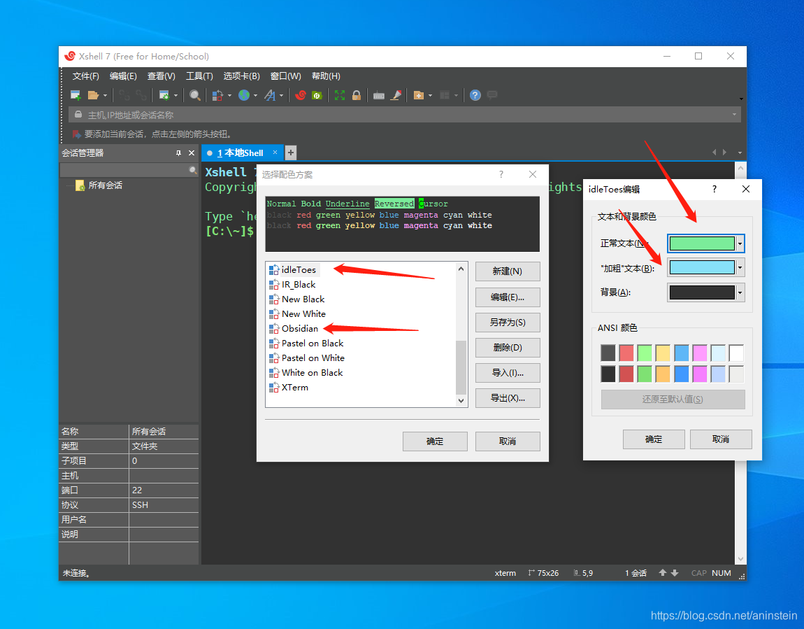The height and width of the screenshot is (629, 804).
Task: Click the font toolbar icon
Action: [x=270, y=95]
